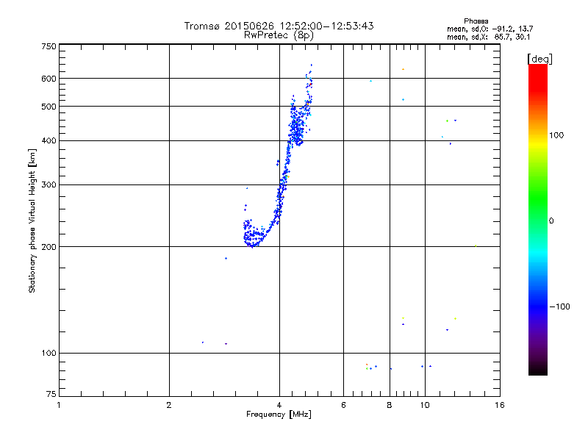Click the x-axis tick label '2'
This screenshot has width=588, height=441.
tap(169, 405)
